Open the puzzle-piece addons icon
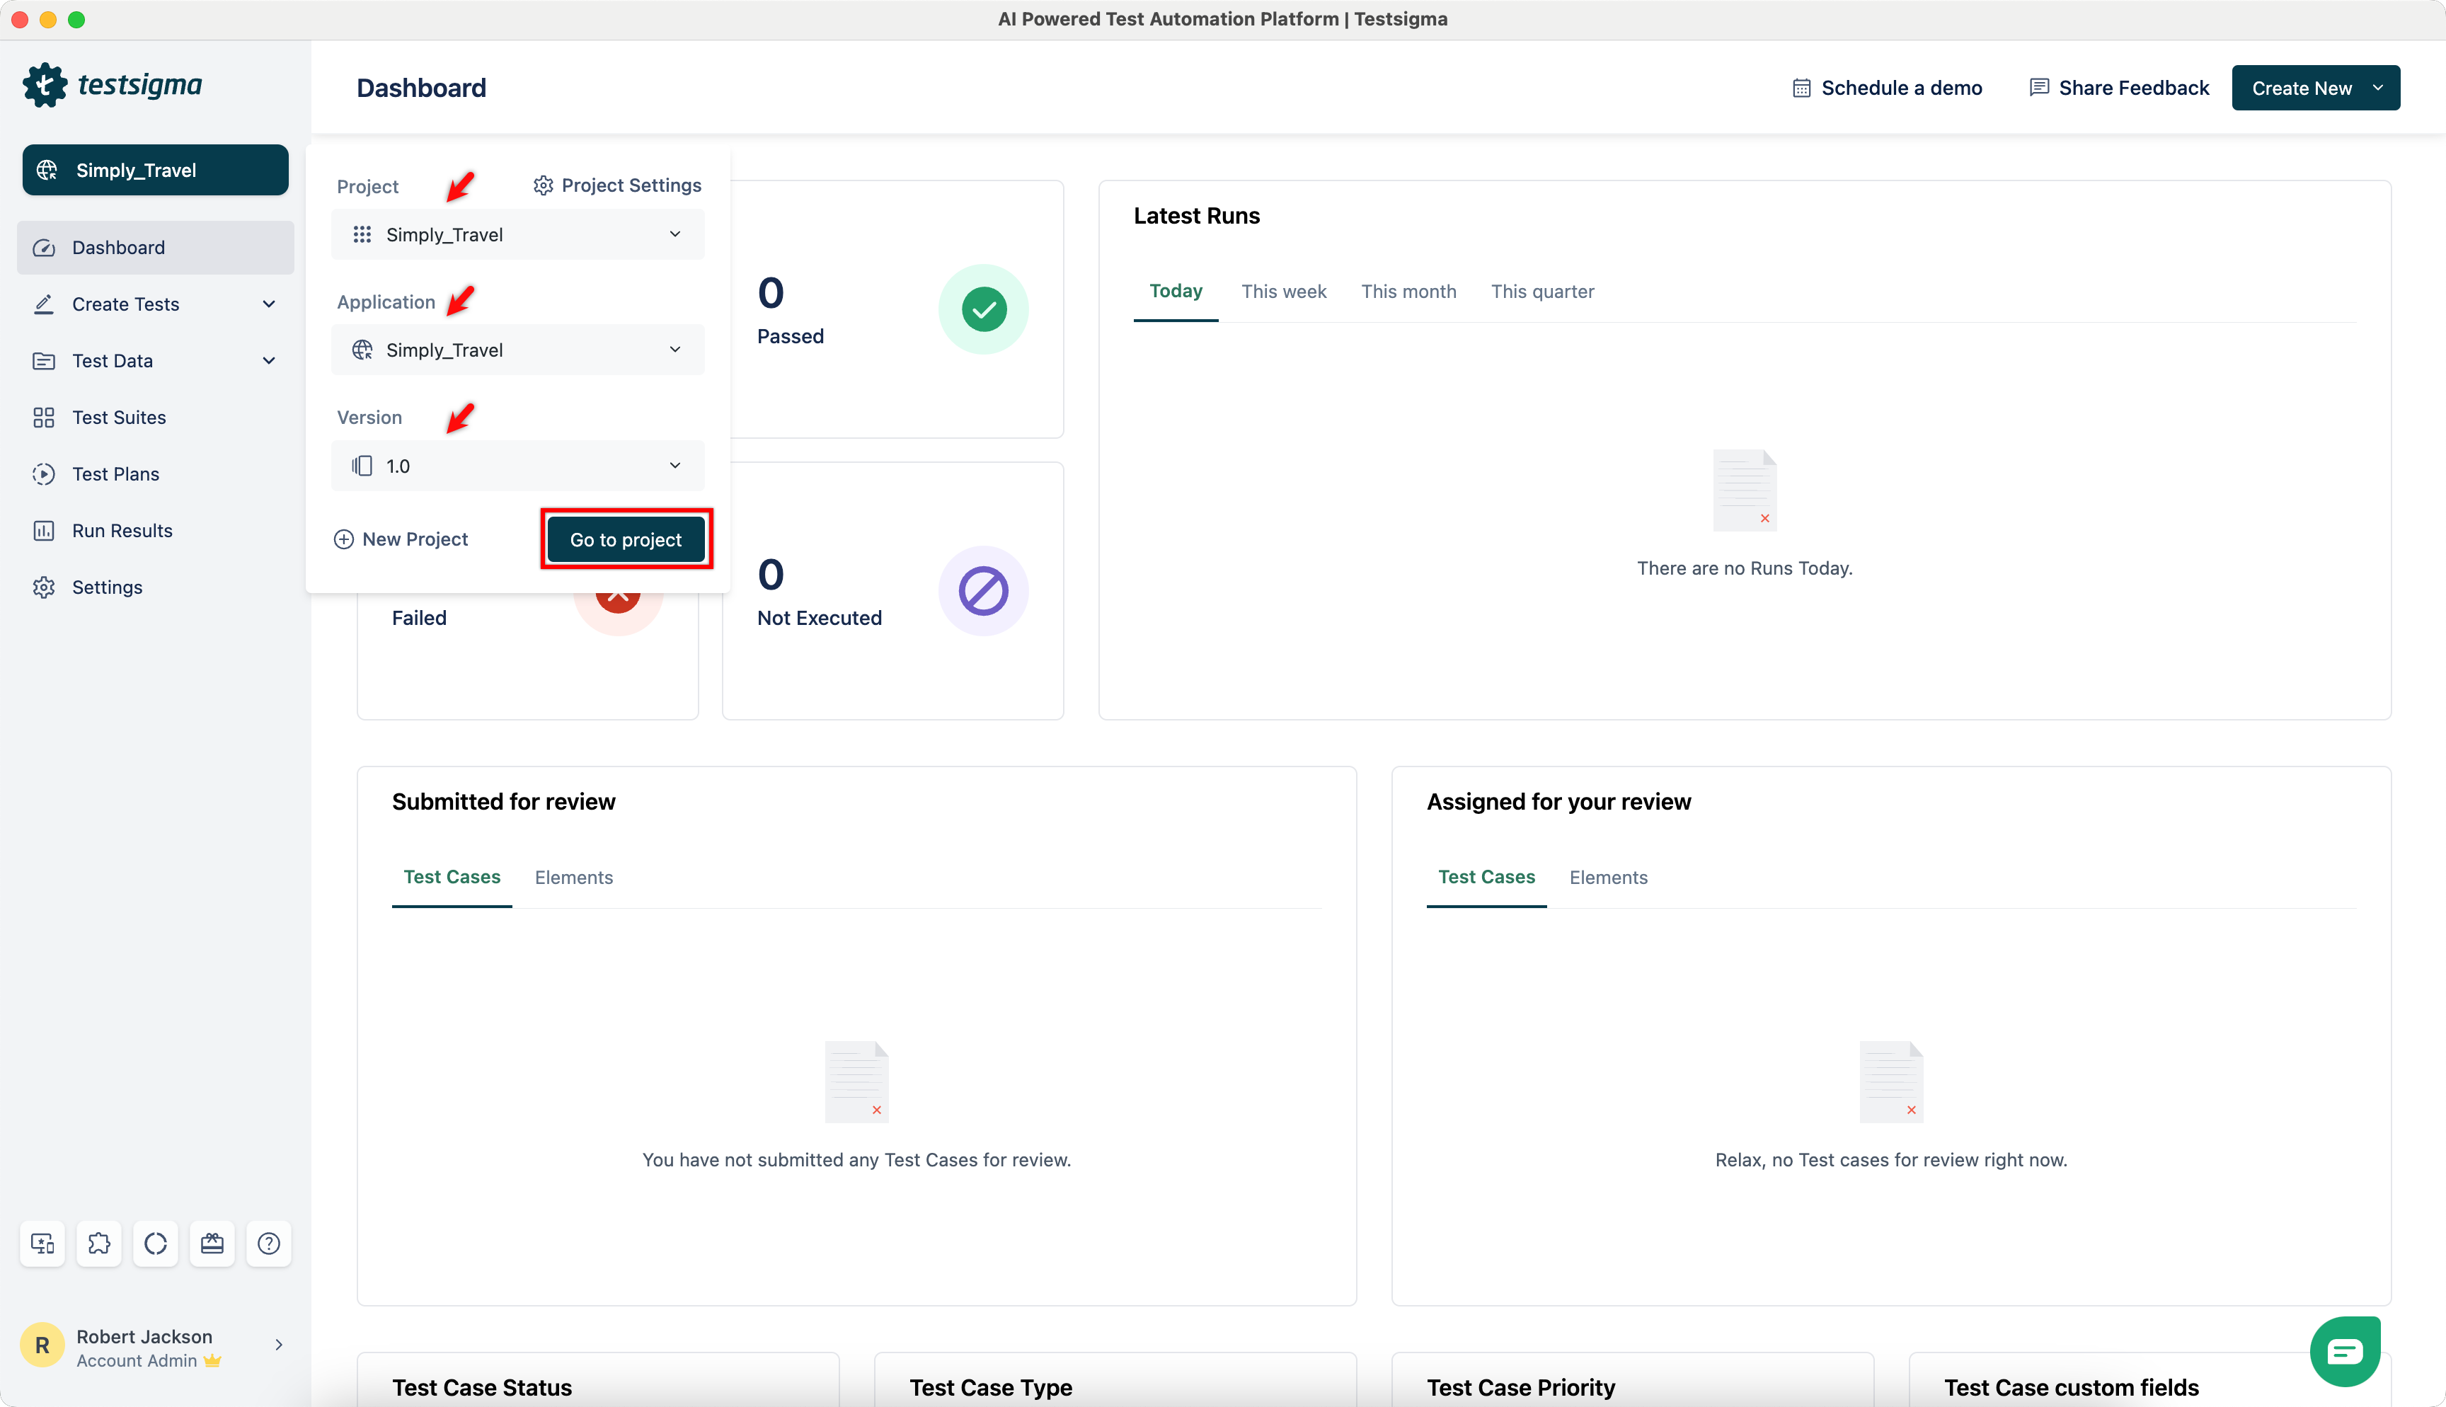2446x1407 pixels. (x=100, y=1243)
